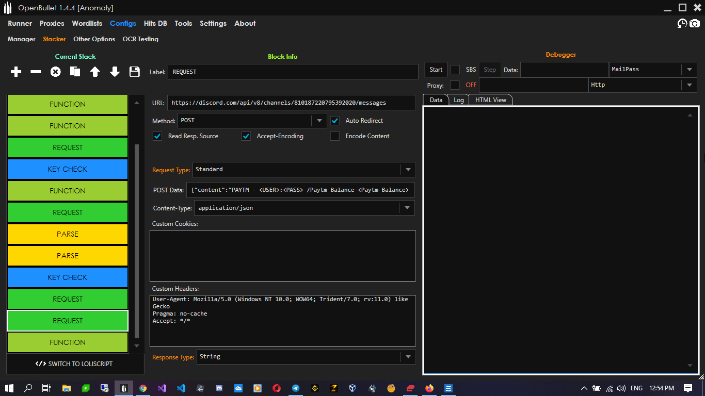Switch to the Log tab in Debugger
Screen dimensions: 705x396
[459, 100]
